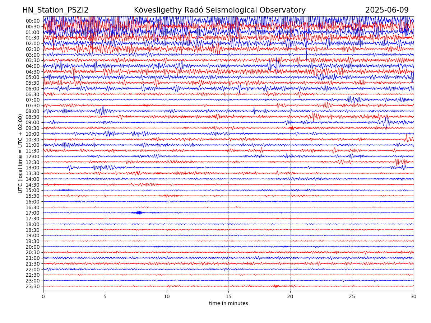Click the "time in minutes" axis title

click(x=228, y=304)
